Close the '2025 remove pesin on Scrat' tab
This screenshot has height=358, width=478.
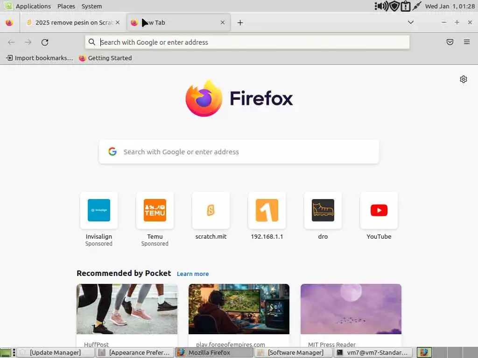point(118,22)
